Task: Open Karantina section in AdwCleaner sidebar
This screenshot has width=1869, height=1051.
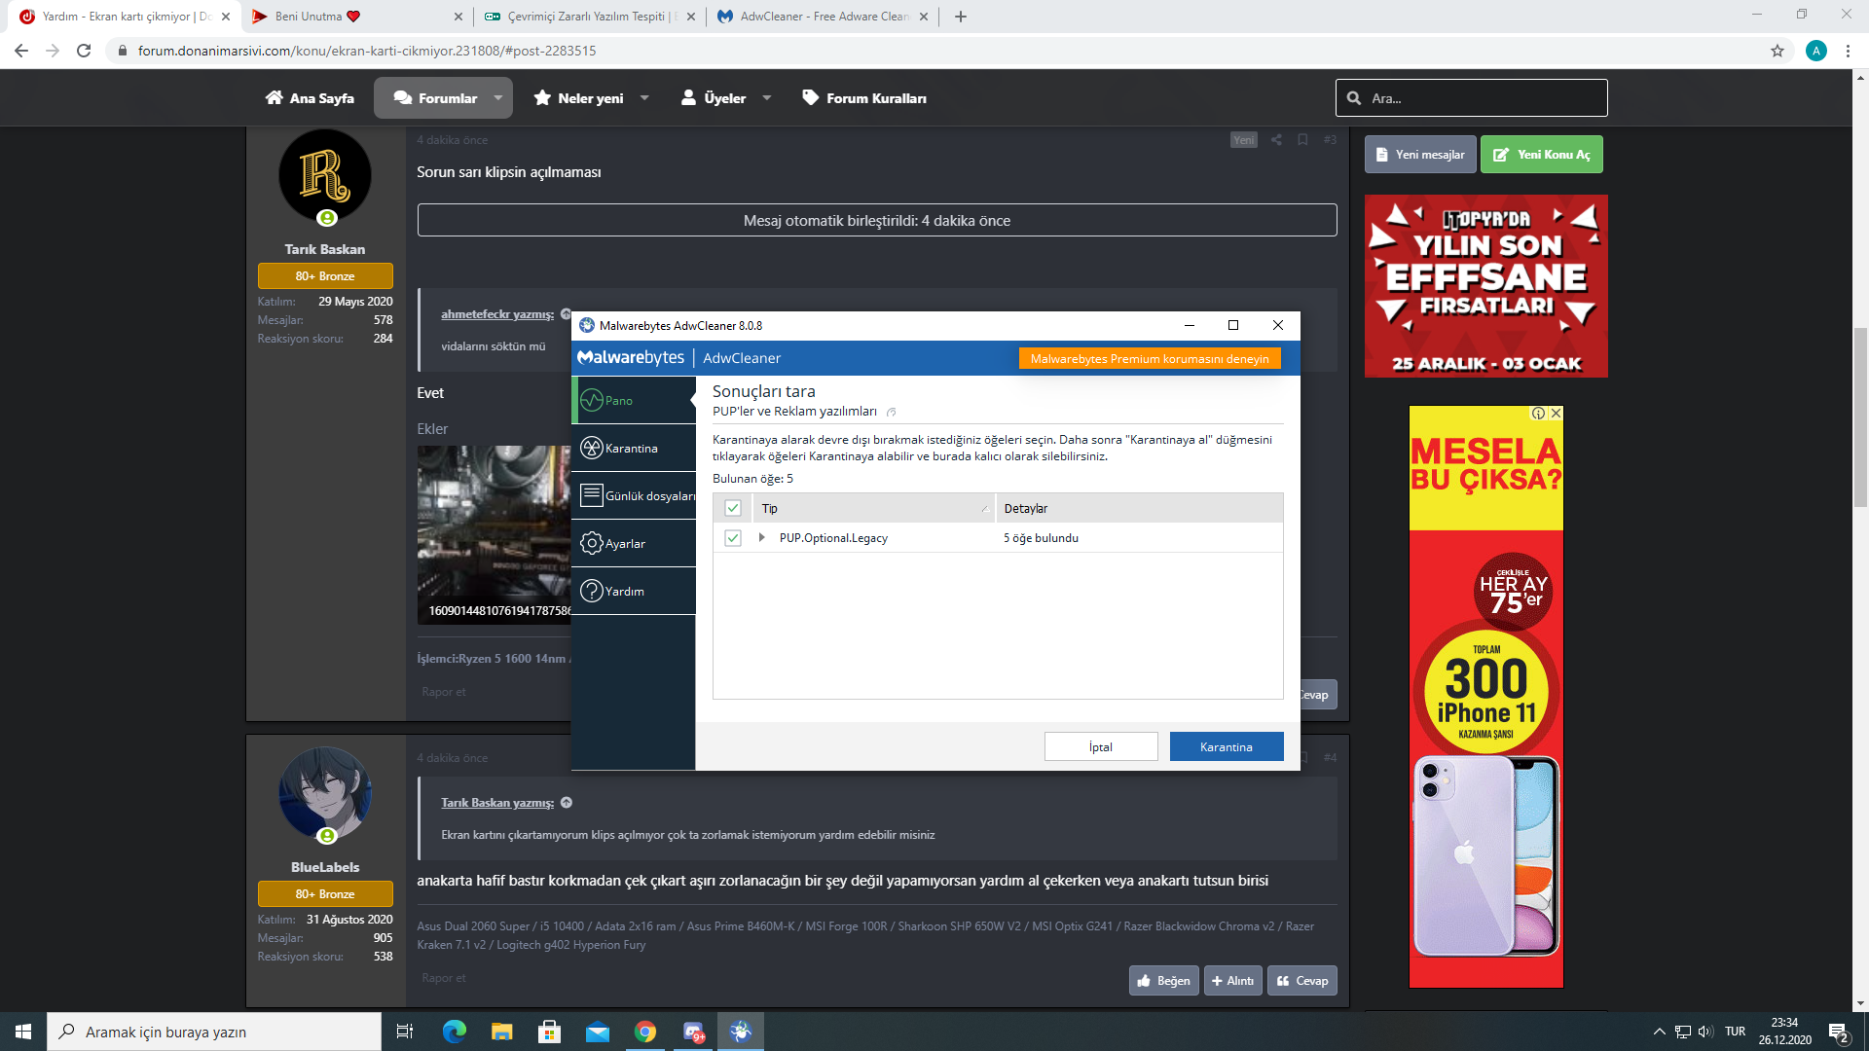Action: click(634, 448)
